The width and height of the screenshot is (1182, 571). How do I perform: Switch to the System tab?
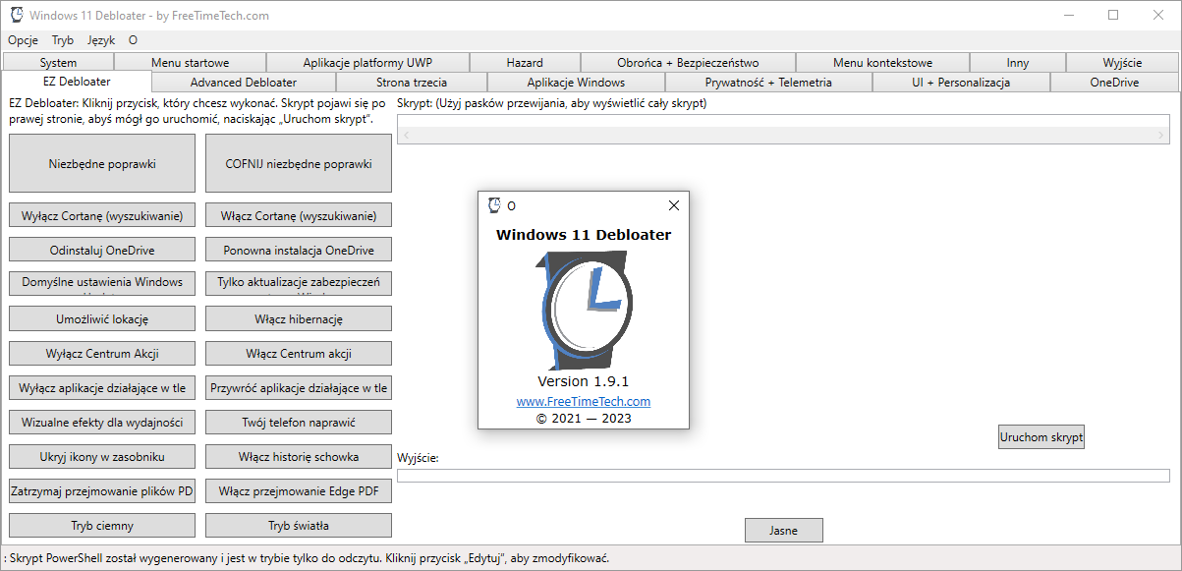58,63
